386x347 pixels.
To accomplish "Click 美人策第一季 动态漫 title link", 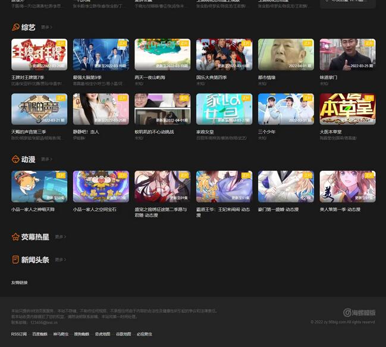I will pos(340,210).
